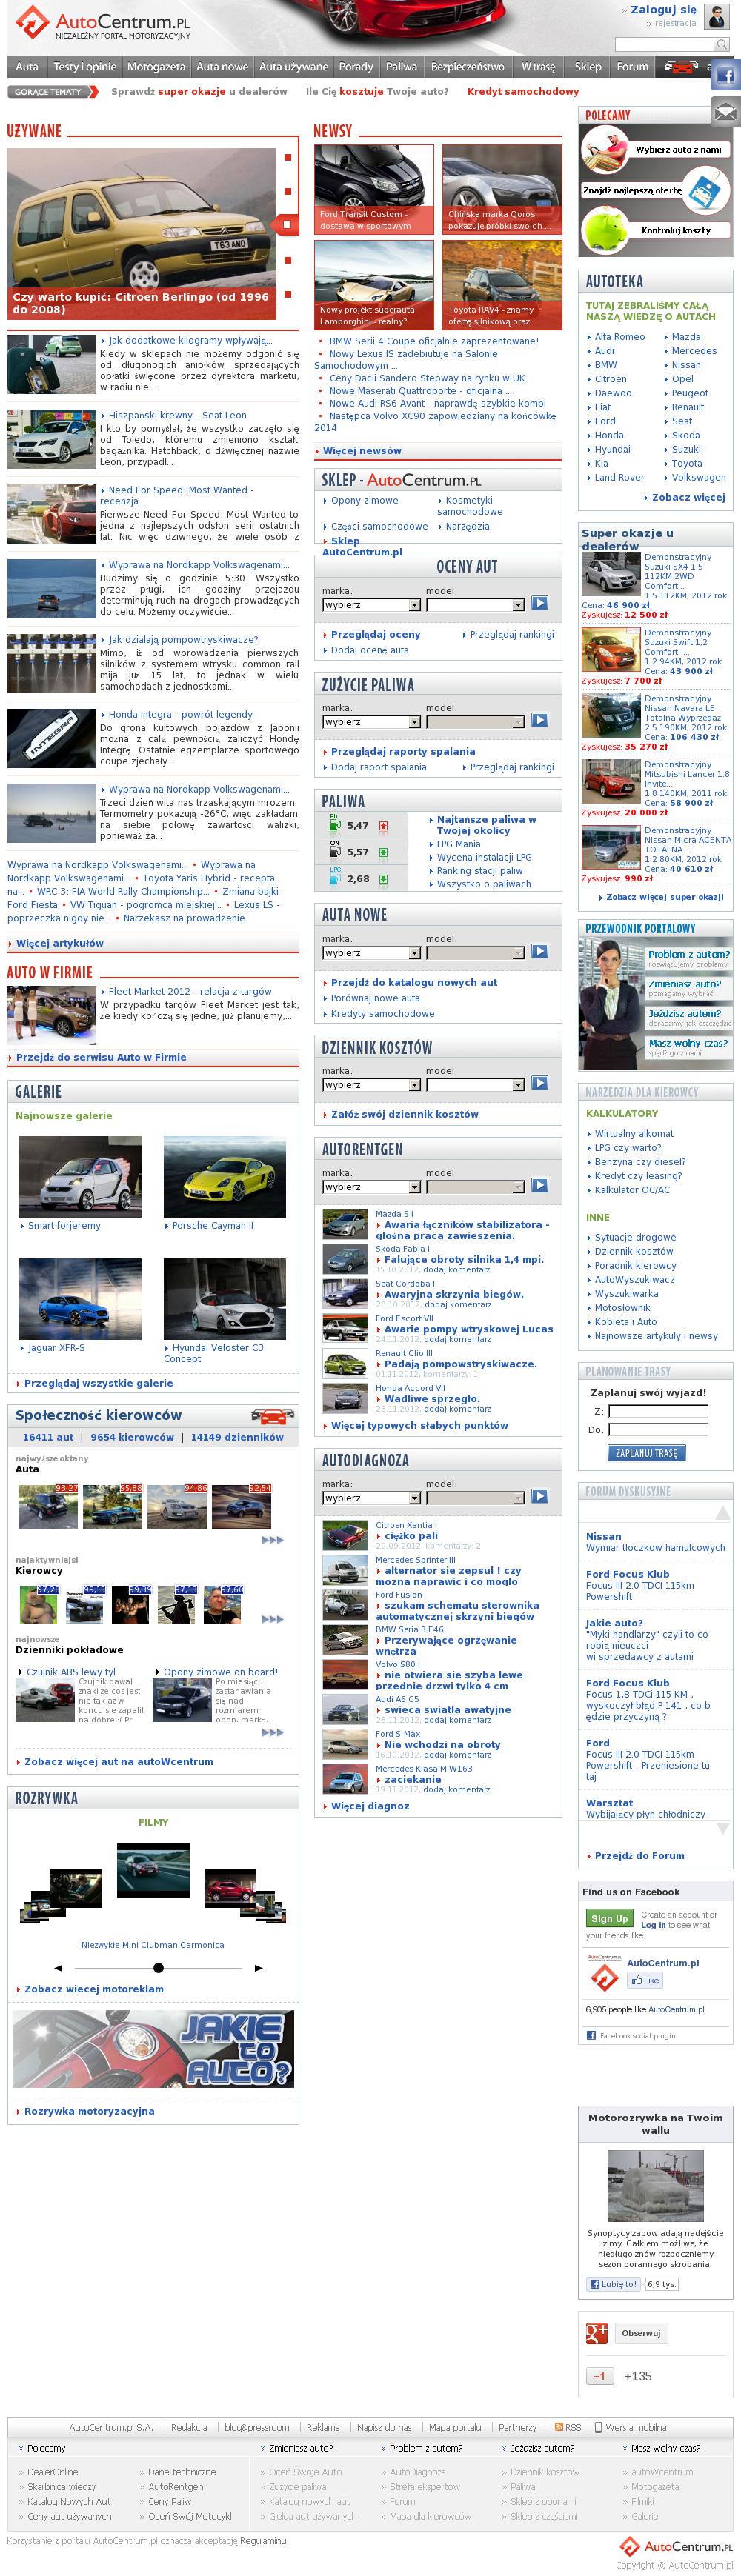Open the marka dropdown in Zużycie Paliwa
The image size is (741, 2576).
(x=371, y=722)
